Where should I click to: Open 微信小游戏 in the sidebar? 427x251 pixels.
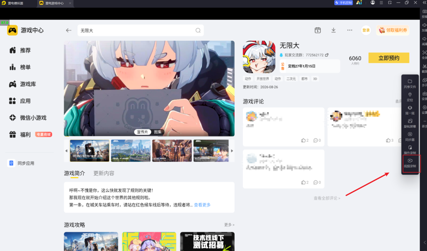tap(28, 118)
